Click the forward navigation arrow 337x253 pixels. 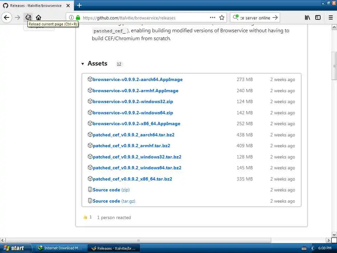click(x=17, y=17)
